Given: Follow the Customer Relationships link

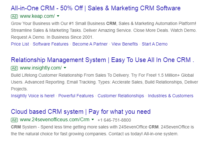Looking at the screenshot, I should [x=121, y=96].
